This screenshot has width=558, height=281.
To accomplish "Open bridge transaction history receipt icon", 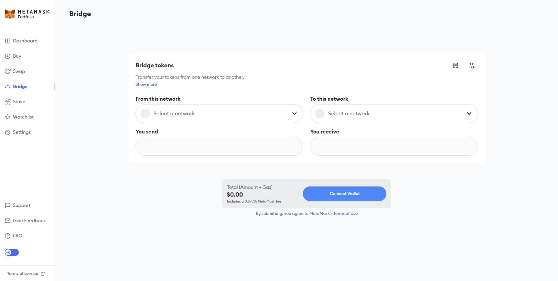I will point(456,66).
